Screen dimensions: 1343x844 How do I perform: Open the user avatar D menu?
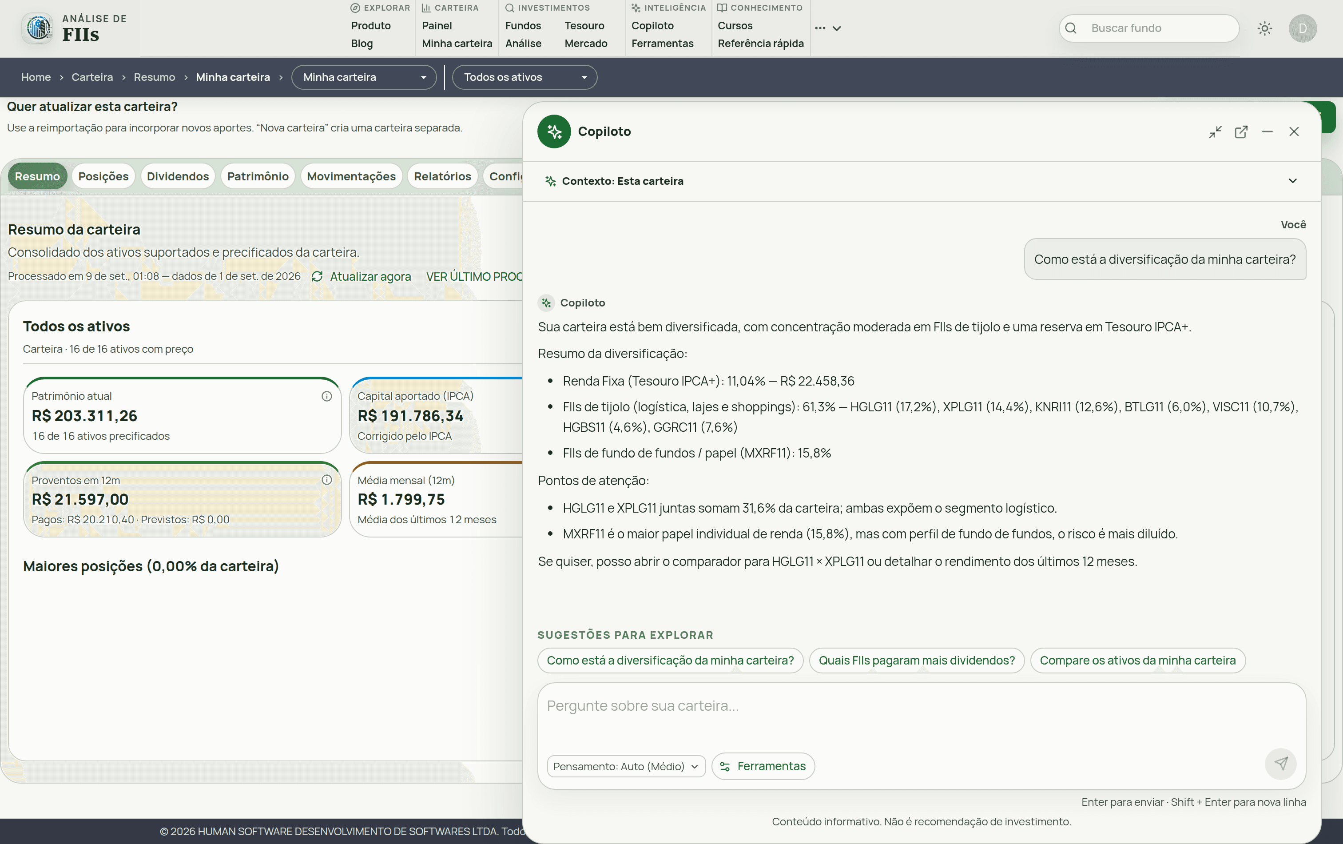click(1302, 28)
